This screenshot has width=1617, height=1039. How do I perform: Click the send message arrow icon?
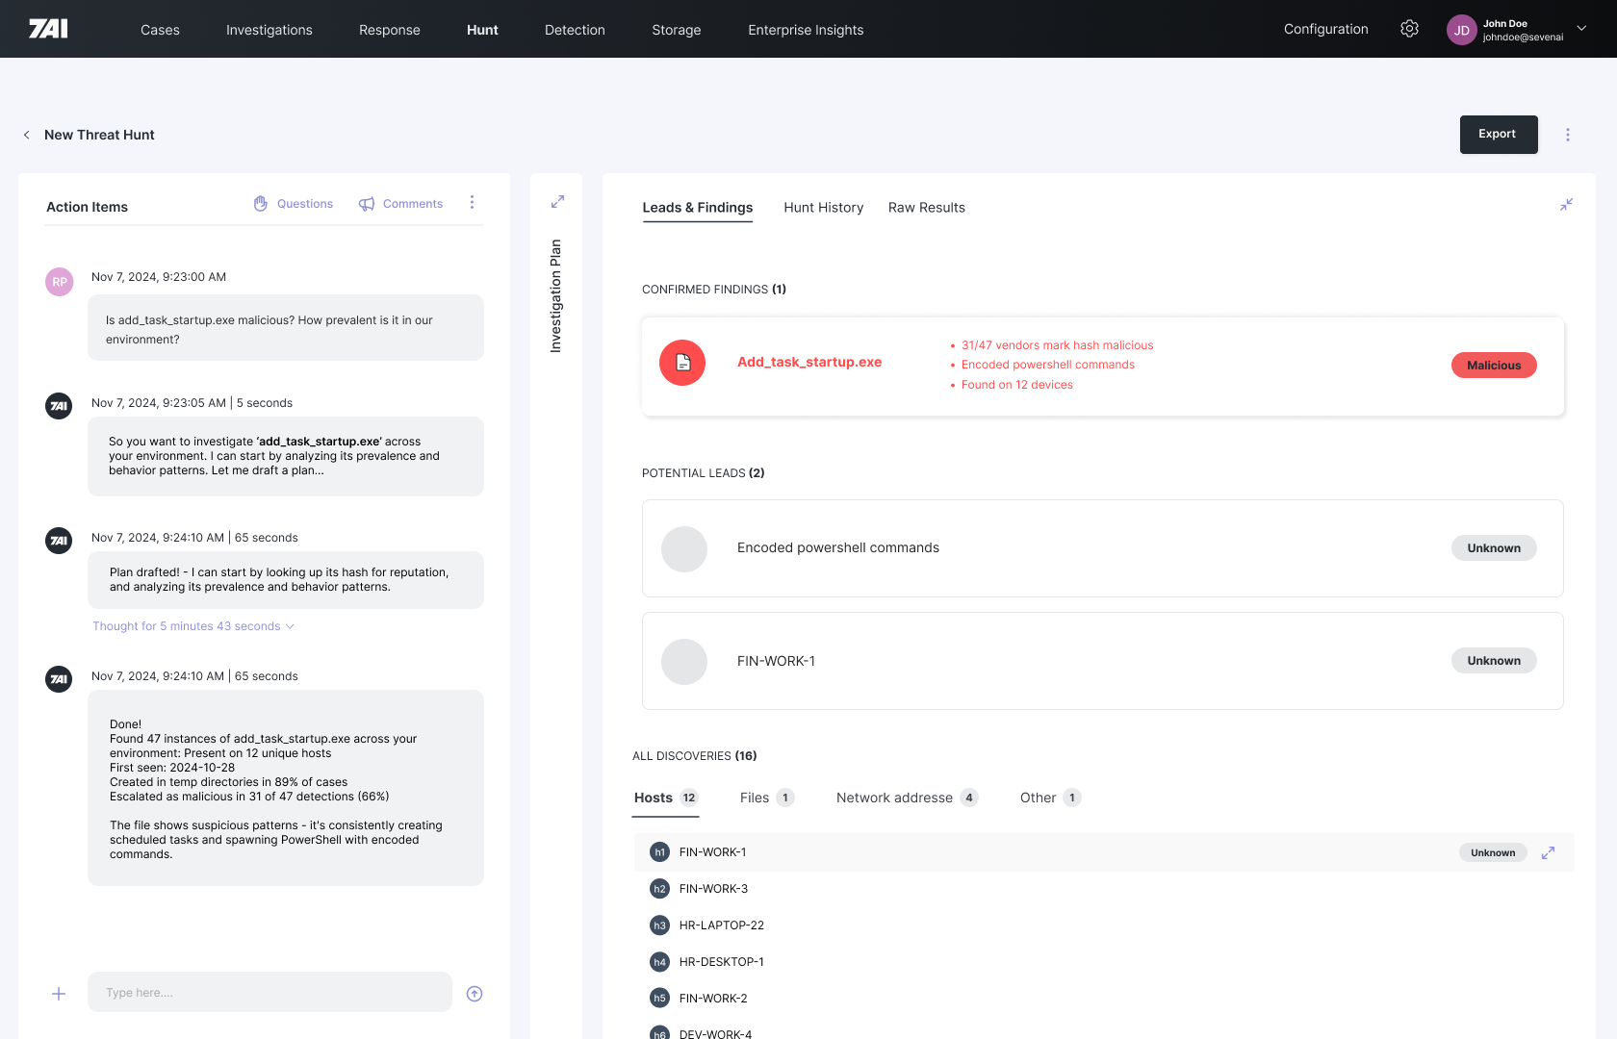click(475, 994)
